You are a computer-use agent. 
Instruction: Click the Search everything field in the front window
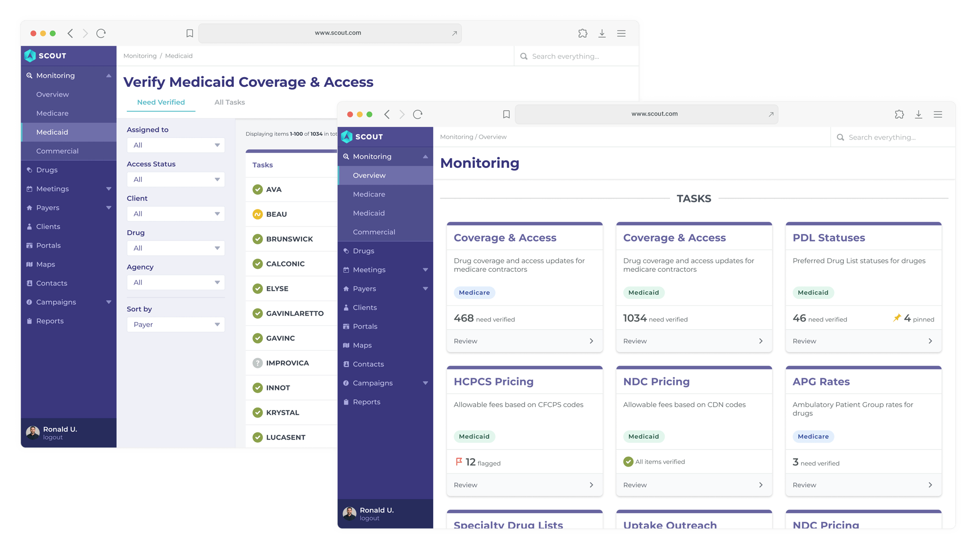(881, 137)
